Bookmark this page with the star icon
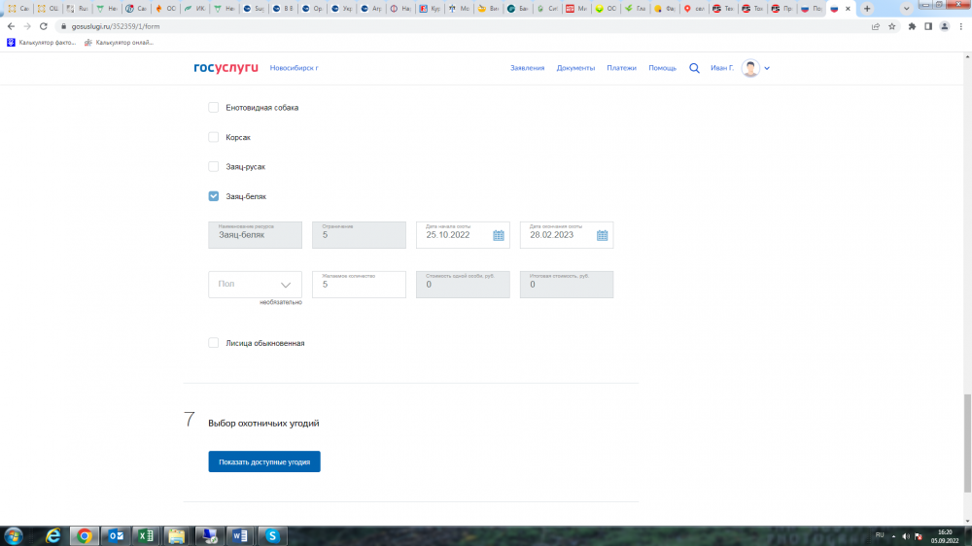The height and width of the screenshot is (546, 972). tap(892, 26)
